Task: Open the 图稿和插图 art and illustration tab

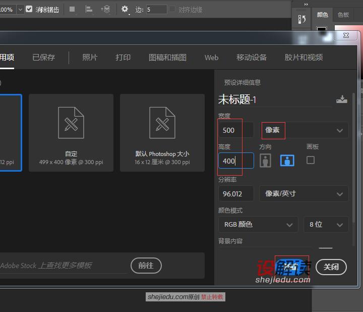Action: click(x=167, y=58)
